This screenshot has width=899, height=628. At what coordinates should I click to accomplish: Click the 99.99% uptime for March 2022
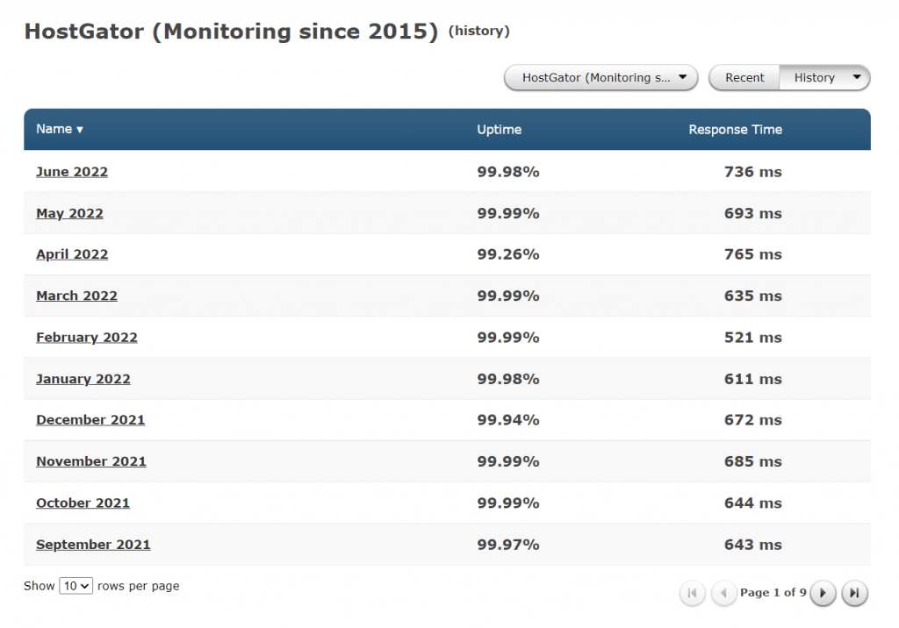(508, 296)
